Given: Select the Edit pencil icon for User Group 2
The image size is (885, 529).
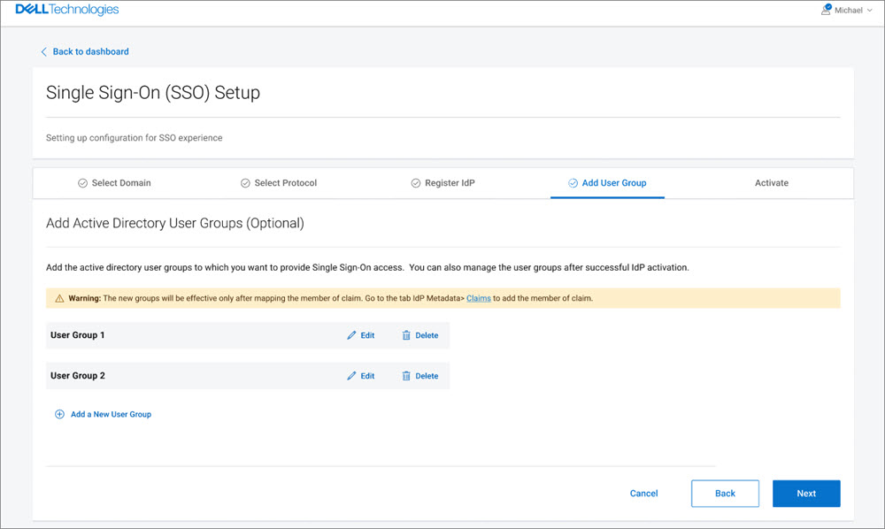Looking at the screenshot, I should click(351, 375).
